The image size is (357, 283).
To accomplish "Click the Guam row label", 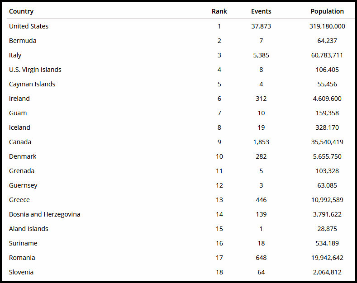I will [18, 113].
